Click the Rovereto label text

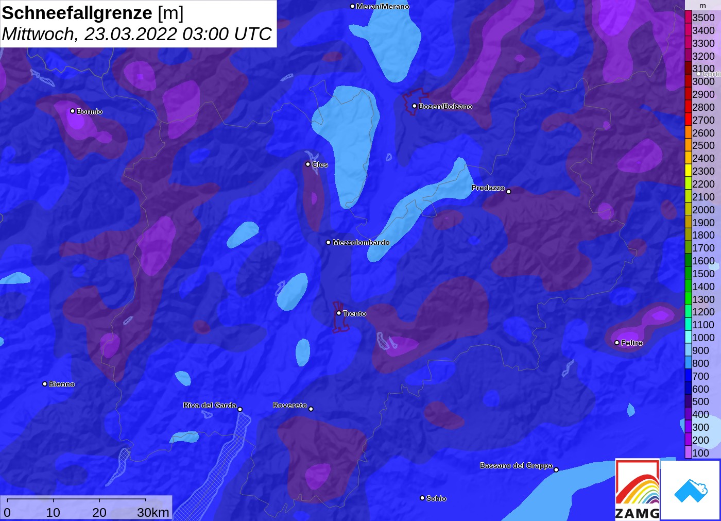290,405
